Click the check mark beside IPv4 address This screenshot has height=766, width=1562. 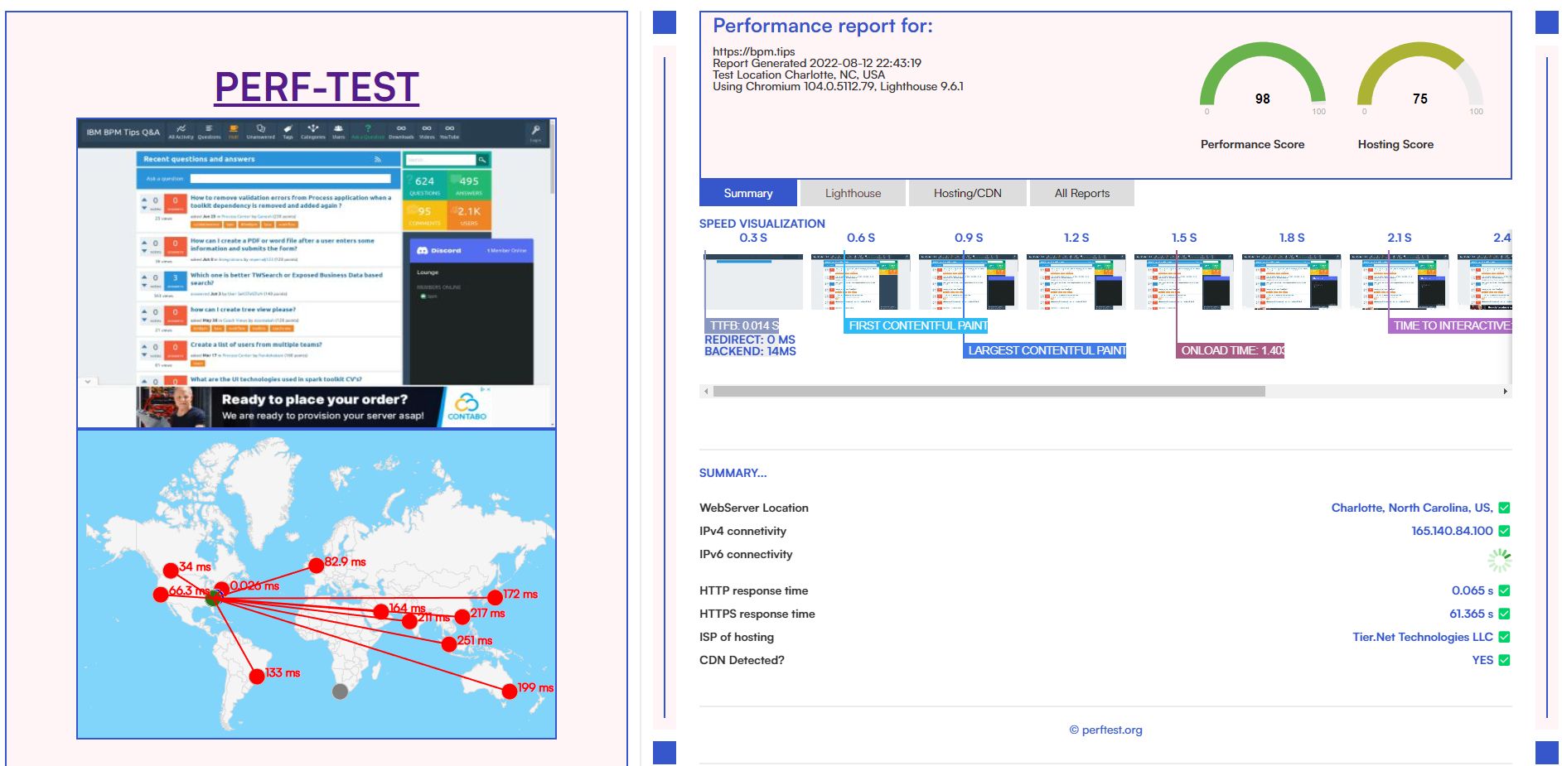(1504, 531)
